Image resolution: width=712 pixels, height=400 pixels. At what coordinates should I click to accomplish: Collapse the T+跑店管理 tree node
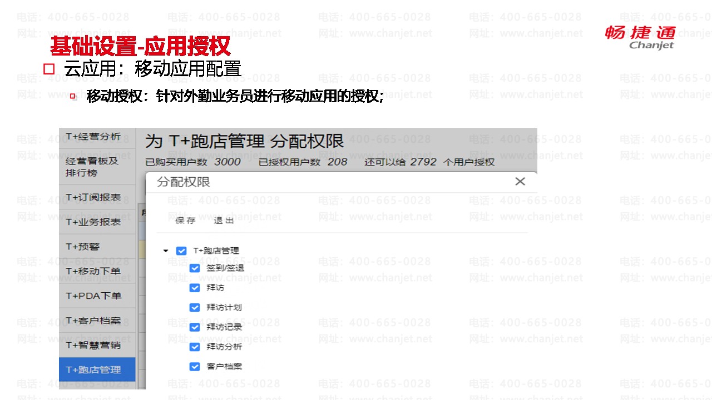pos(166,251)
